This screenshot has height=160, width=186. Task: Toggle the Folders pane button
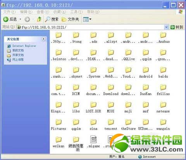(70, 19)
